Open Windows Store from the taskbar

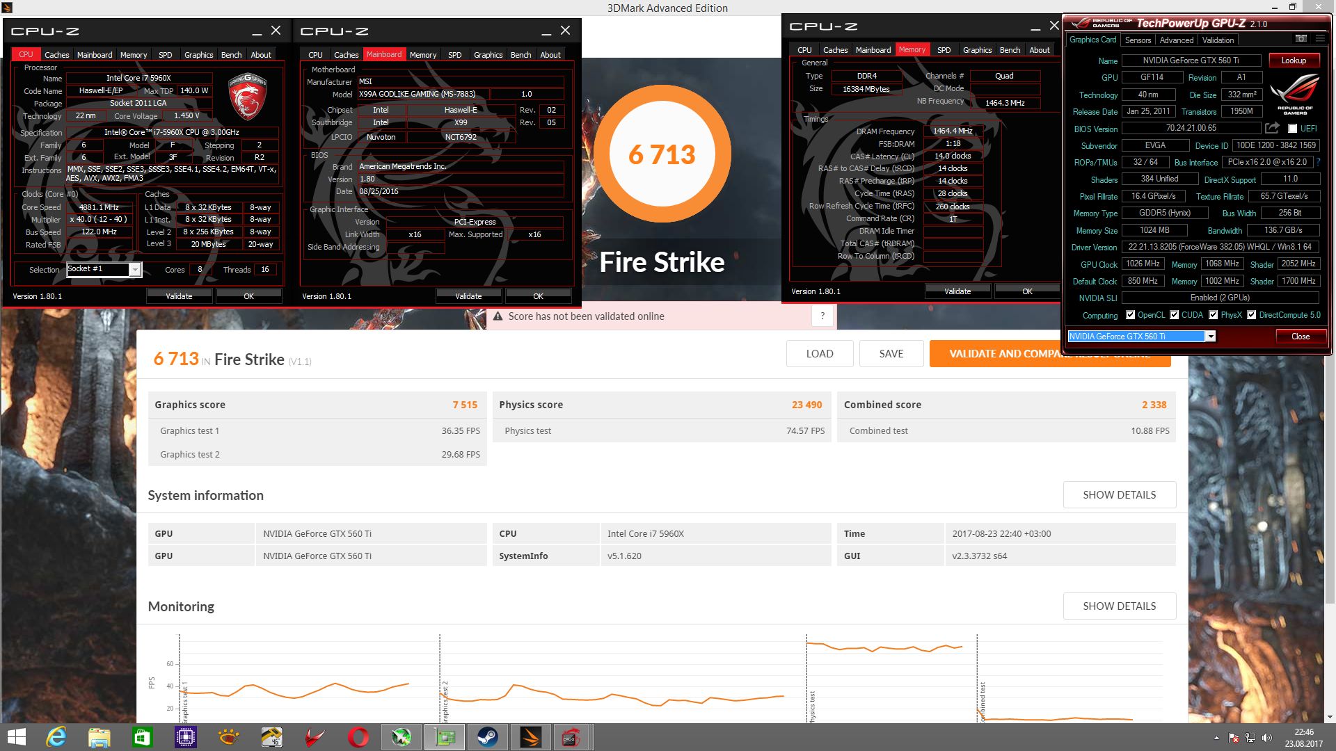[x=143, y=737]
